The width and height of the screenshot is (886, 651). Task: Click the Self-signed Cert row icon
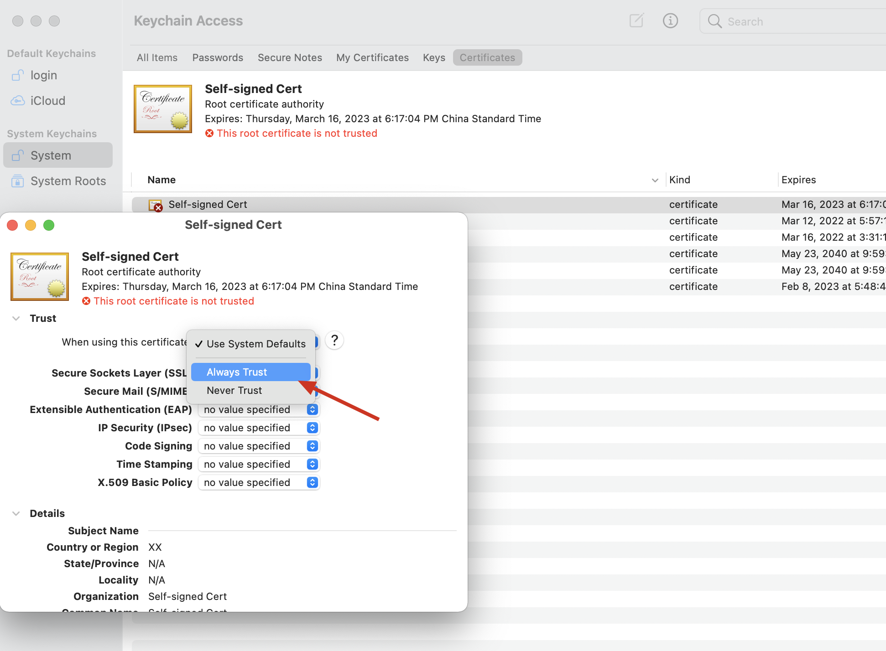coord(155,205)
